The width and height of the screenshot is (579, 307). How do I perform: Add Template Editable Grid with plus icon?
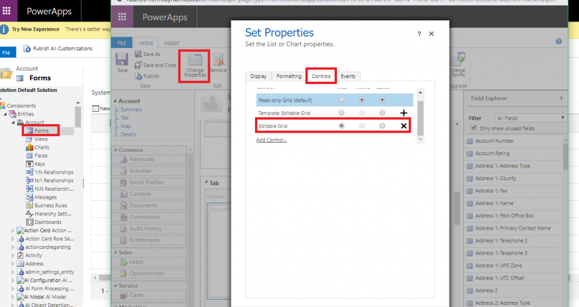(404, 113)
